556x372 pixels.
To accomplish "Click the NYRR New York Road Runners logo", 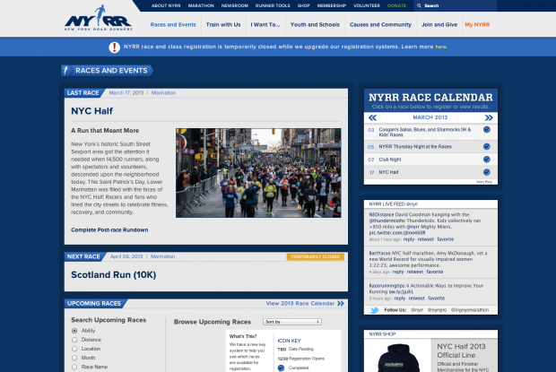I will coord(99,18).
